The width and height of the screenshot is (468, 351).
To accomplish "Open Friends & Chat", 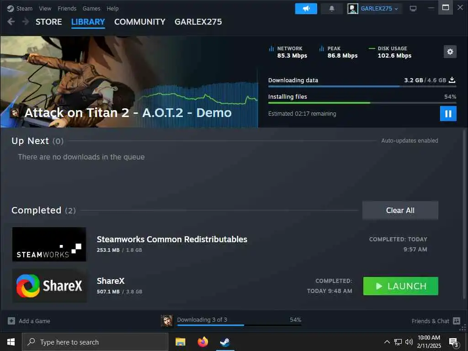I will click(430, 321).
